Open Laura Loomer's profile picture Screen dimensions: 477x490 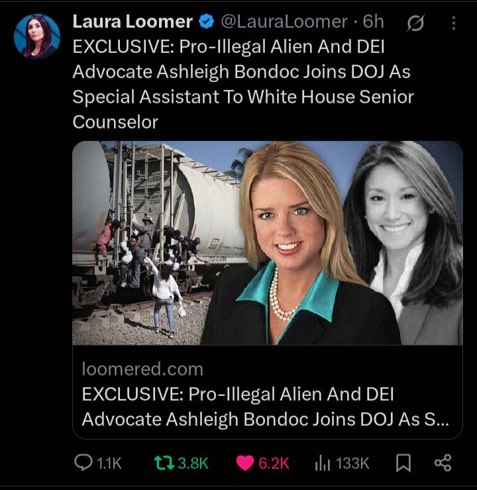tap(37, 36)
